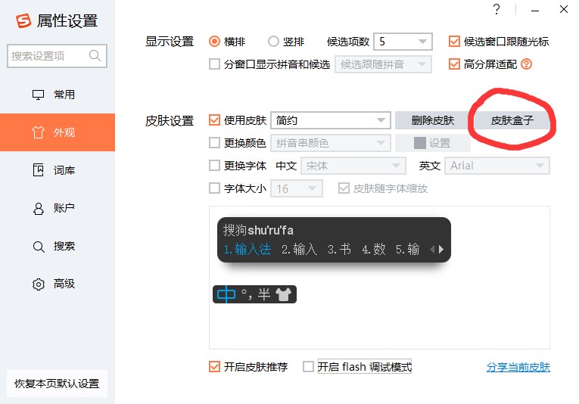Image resolution: width=579 pixels, height=404 pixels.
Task: Click the magnifier icon beside 搜索
Action: (x=39, y=246)
